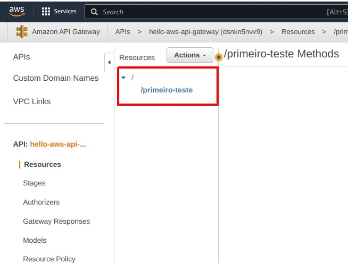
Task: Open Custom Domain Names in sidebar
Action: (x=56, y=78)
